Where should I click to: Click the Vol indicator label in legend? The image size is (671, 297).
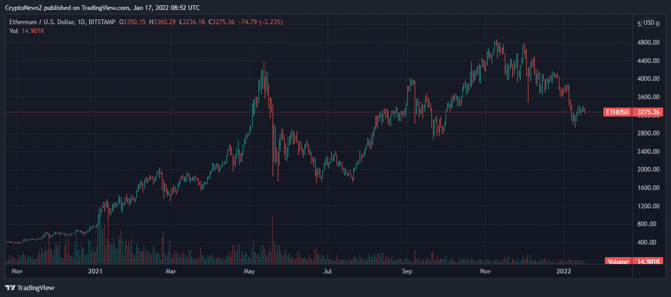click(14, 31)
